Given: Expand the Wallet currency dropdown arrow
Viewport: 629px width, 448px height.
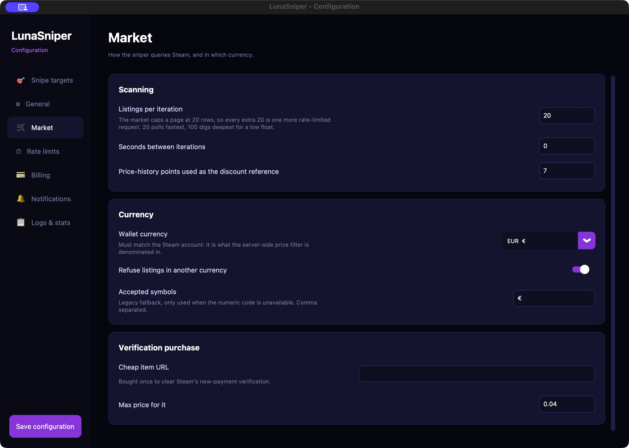Looking at the screenshot, I should 586,241.
